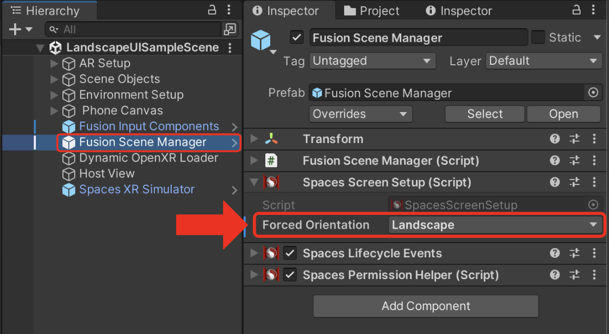
Task: Open the Spaces Lifecycle Events context menu
Action: [594, 253]
